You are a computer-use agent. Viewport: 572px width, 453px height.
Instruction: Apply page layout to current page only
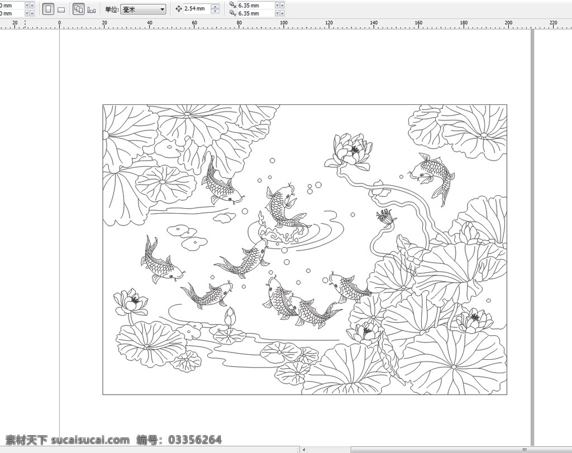[92, 9]
